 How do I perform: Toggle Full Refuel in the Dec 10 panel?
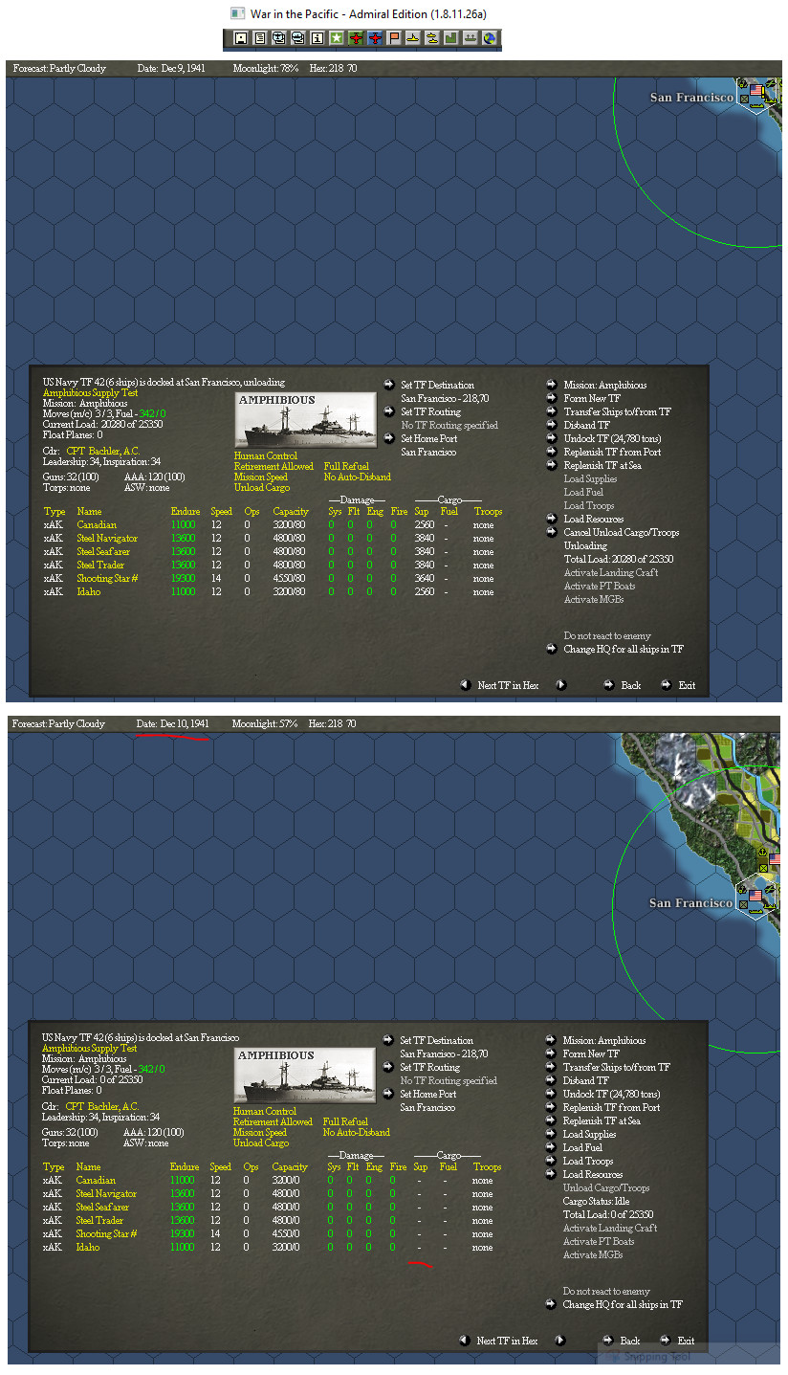(x=345, y=1121)
